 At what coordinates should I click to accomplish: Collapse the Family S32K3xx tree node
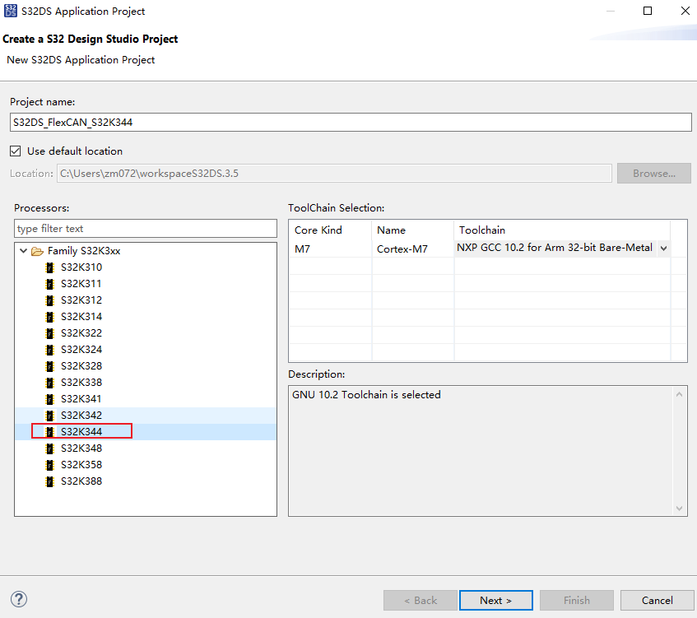coord(24,251)
